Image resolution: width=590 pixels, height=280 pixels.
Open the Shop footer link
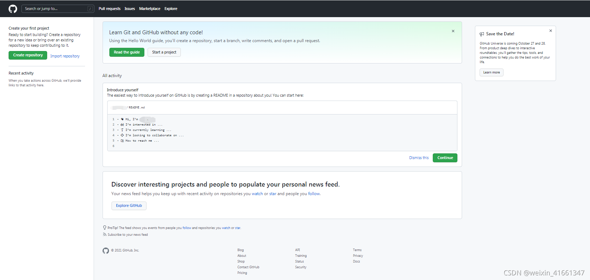[241, 261]
